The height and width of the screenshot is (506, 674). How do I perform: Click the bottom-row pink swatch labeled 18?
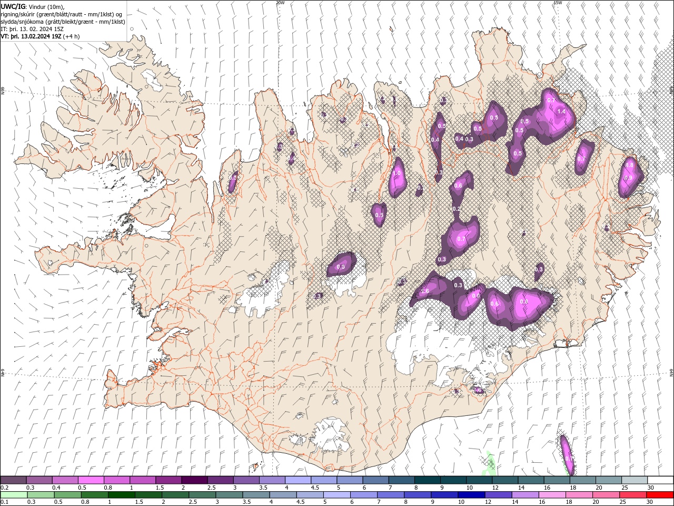[x=579, y=495]
